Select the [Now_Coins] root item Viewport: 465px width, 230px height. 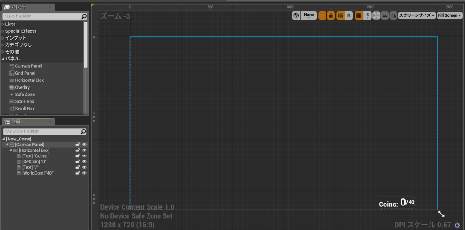pos(19,139)
